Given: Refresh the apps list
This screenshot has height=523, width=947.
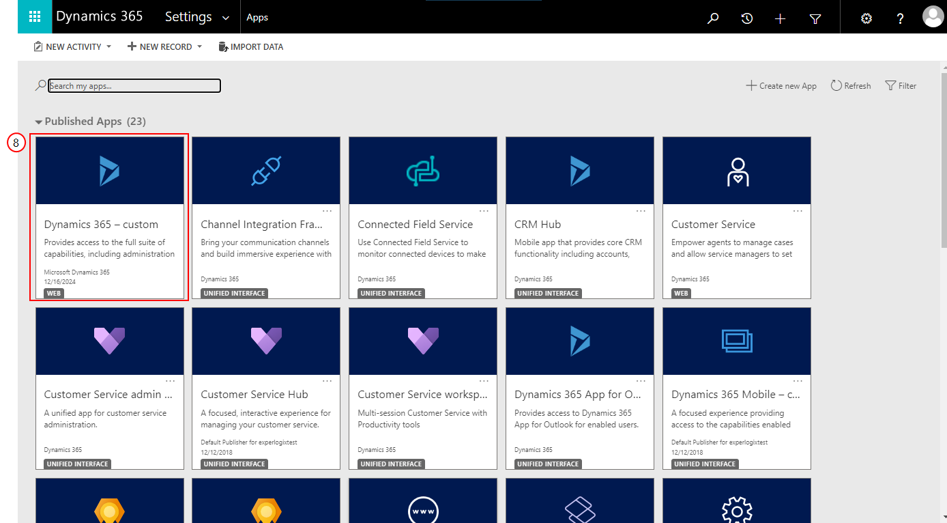Looking at the screenshot, I should [851, 86].
